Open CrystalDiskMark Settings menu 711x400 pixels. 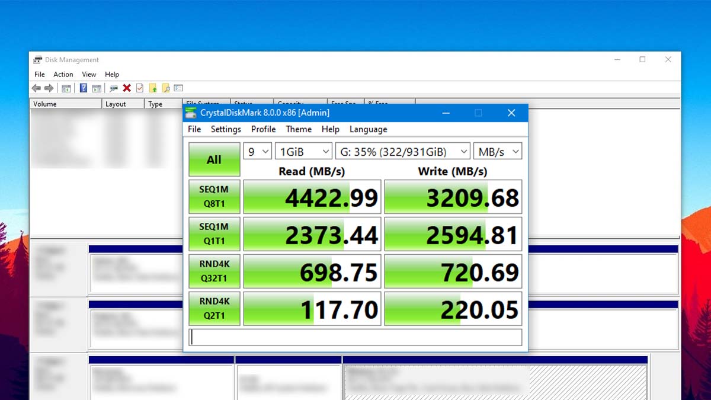point(226,129)
